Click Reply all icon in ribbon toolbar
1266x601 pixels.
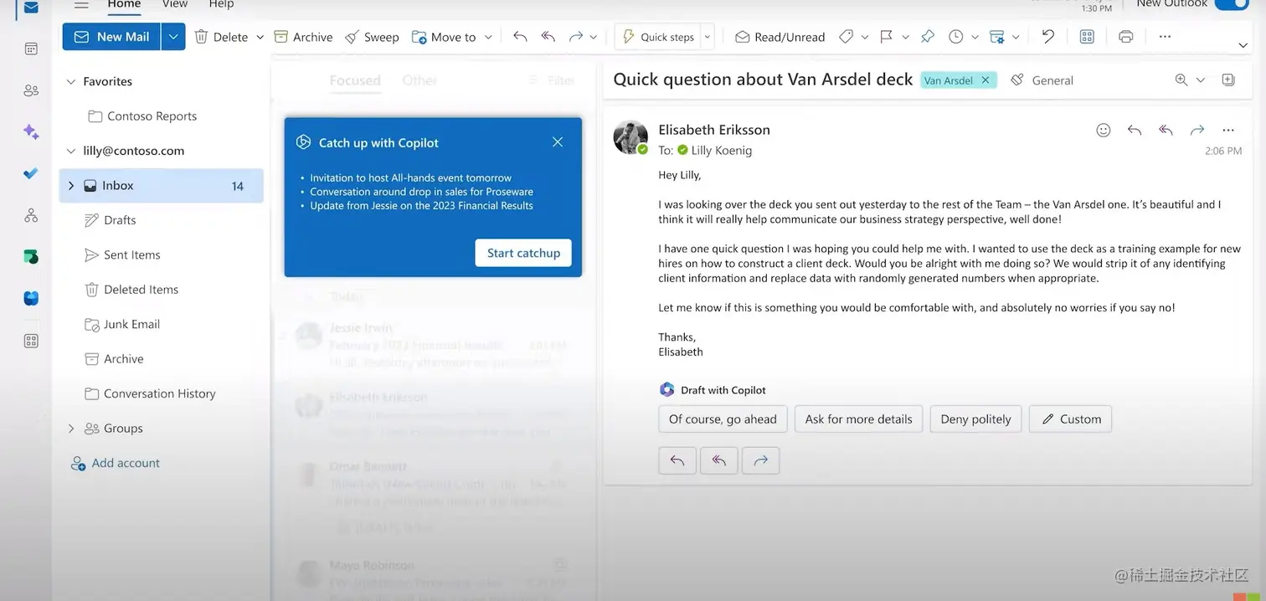548,37
